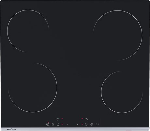Open the timer clock key
Viewport: 150px width, 131px height.
(x=92, y=124)
